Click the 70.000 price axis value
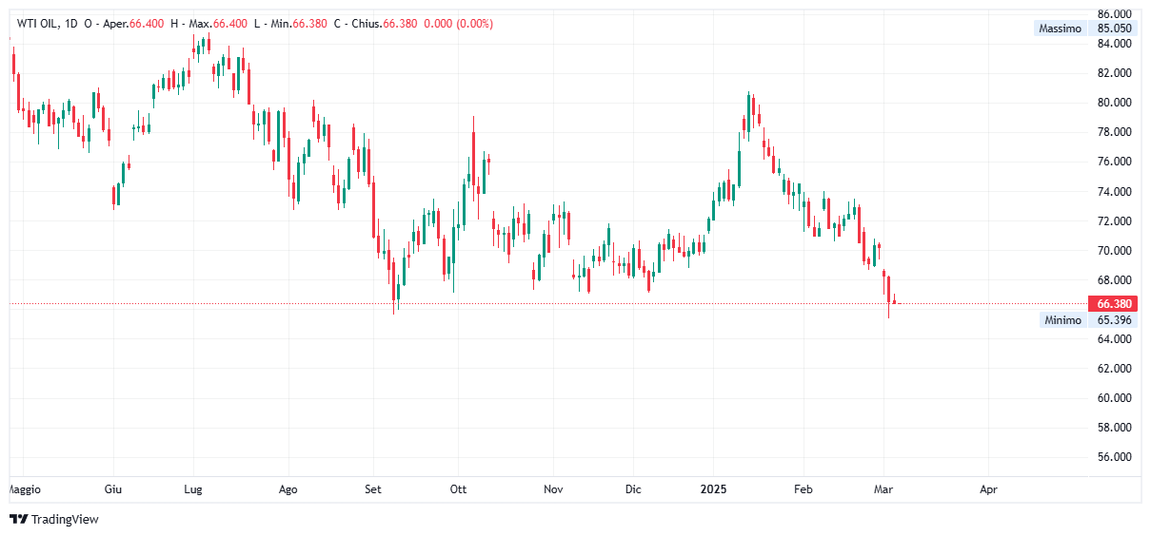The height and width of the screenshot is (536, 1151). (x=1114, y=251)
